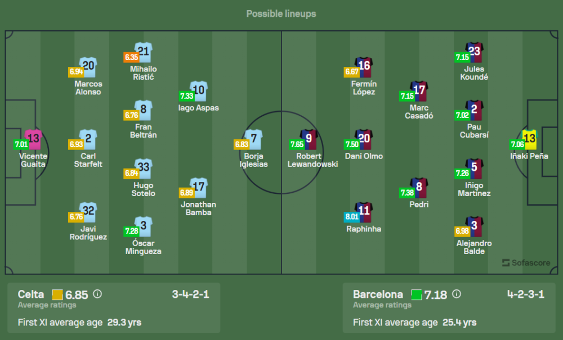Open info icon beside Barcelona 7.18 rating
This screenshot has height=340, width=563.
457,294
